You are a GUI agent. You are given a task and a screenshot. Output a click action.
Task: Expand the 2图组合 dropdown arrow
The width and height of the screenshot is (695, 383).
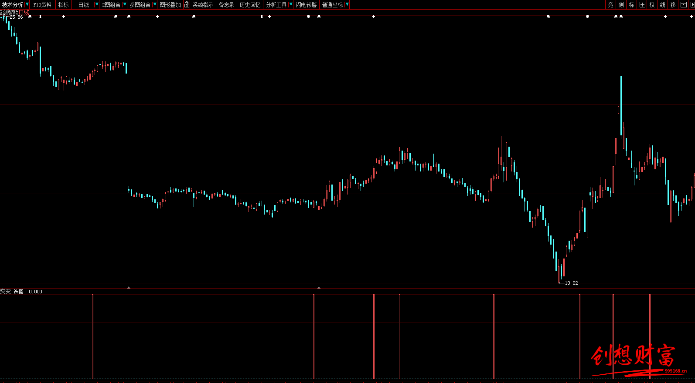coord(125,4)
